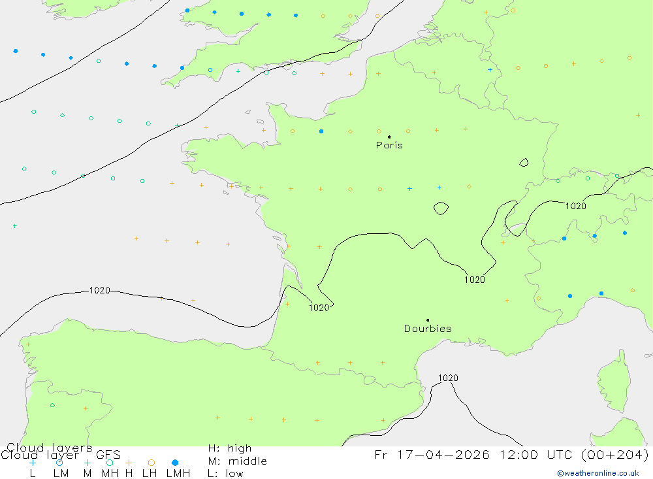Click the forecast date 'Fr 17-04-2026' text
653x479 pixels.
pos(432,454)
